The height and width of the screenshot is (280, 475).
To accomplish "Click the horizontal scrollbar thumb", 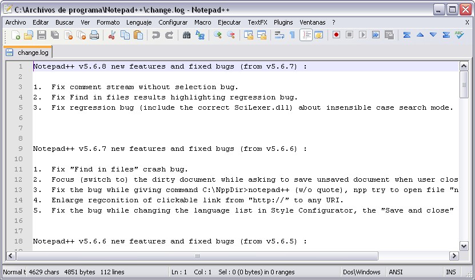I will point(197,256).
